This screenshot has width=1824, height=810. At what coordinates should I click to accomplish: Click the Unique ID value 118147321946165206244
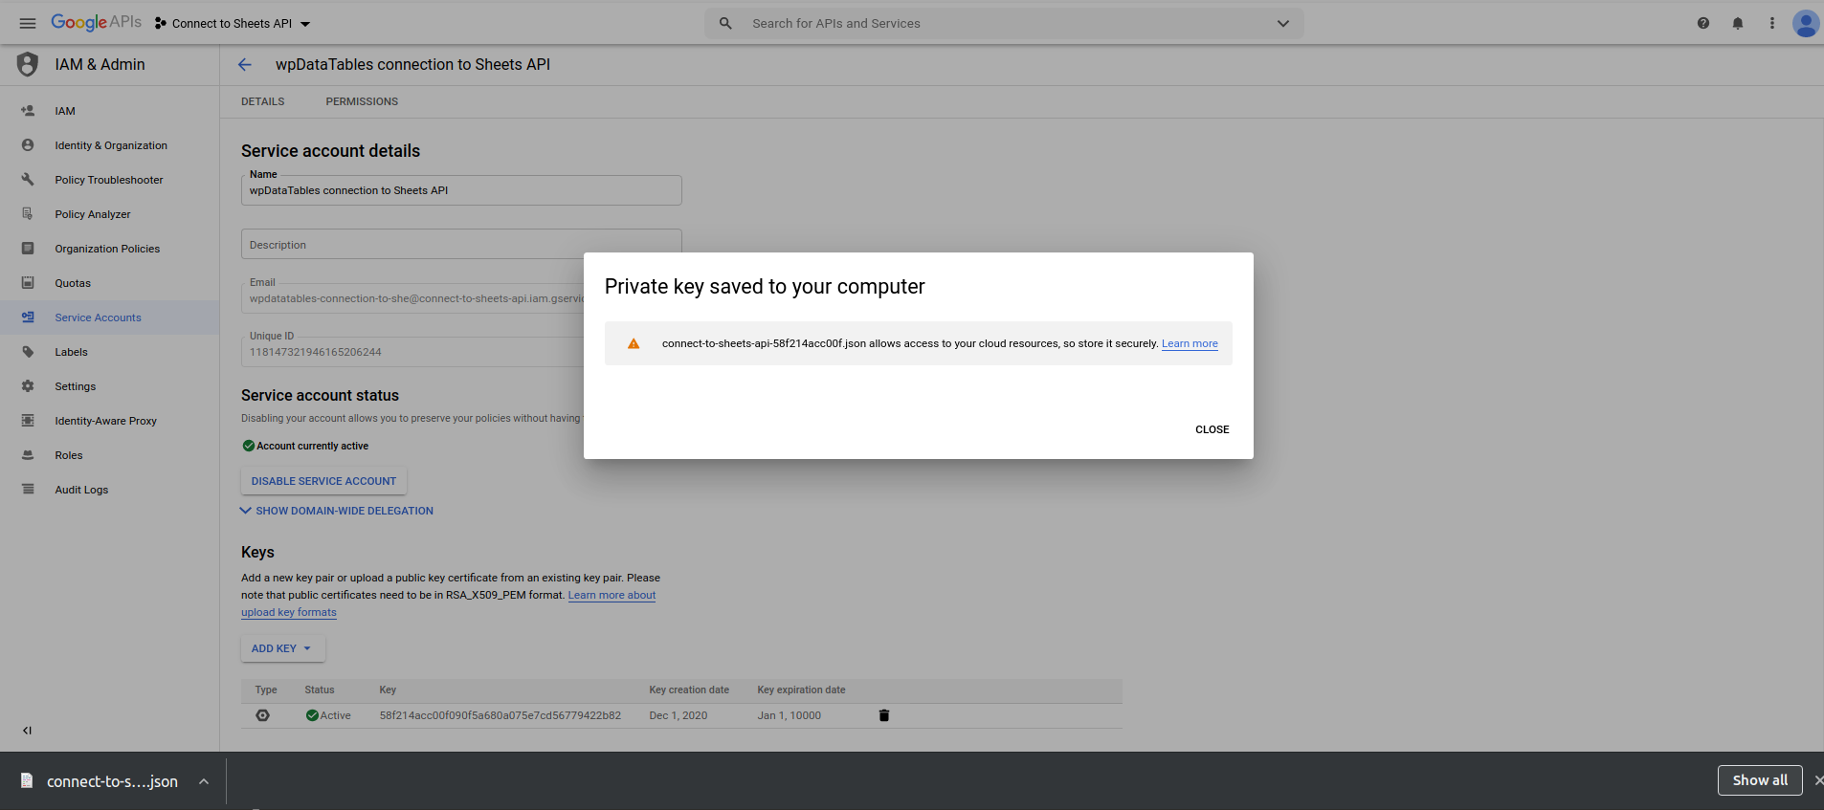click(316, 352)
